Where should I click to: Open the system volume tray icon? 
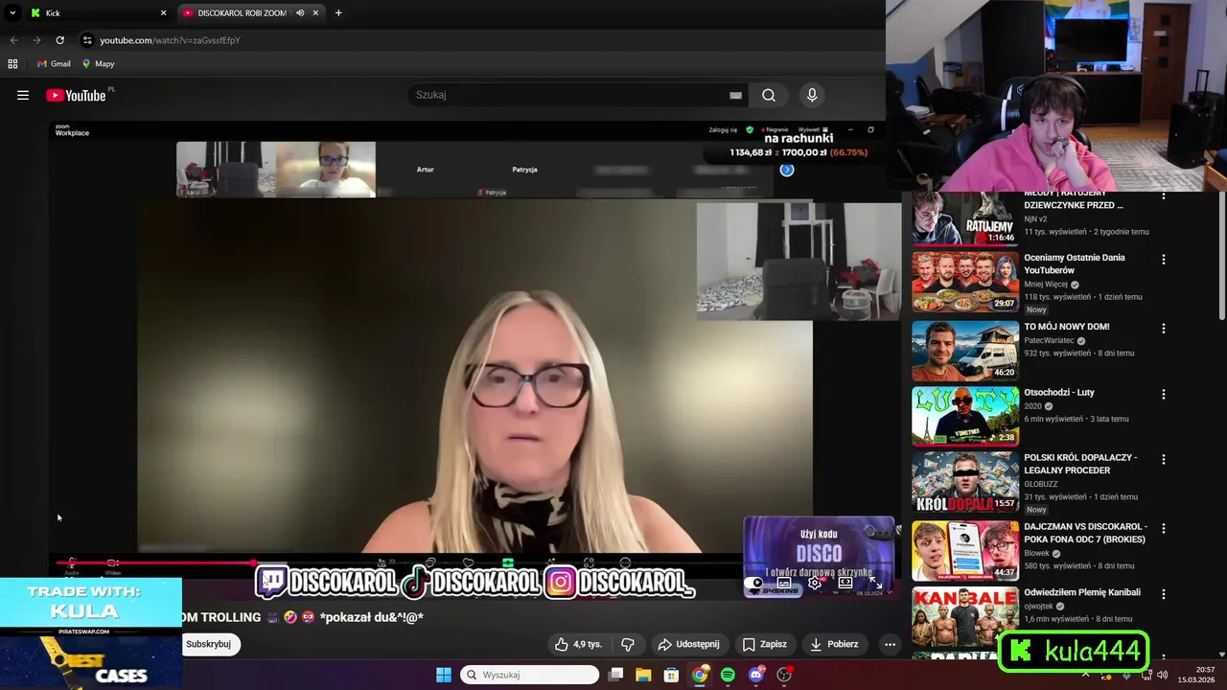pos(1162,675)
